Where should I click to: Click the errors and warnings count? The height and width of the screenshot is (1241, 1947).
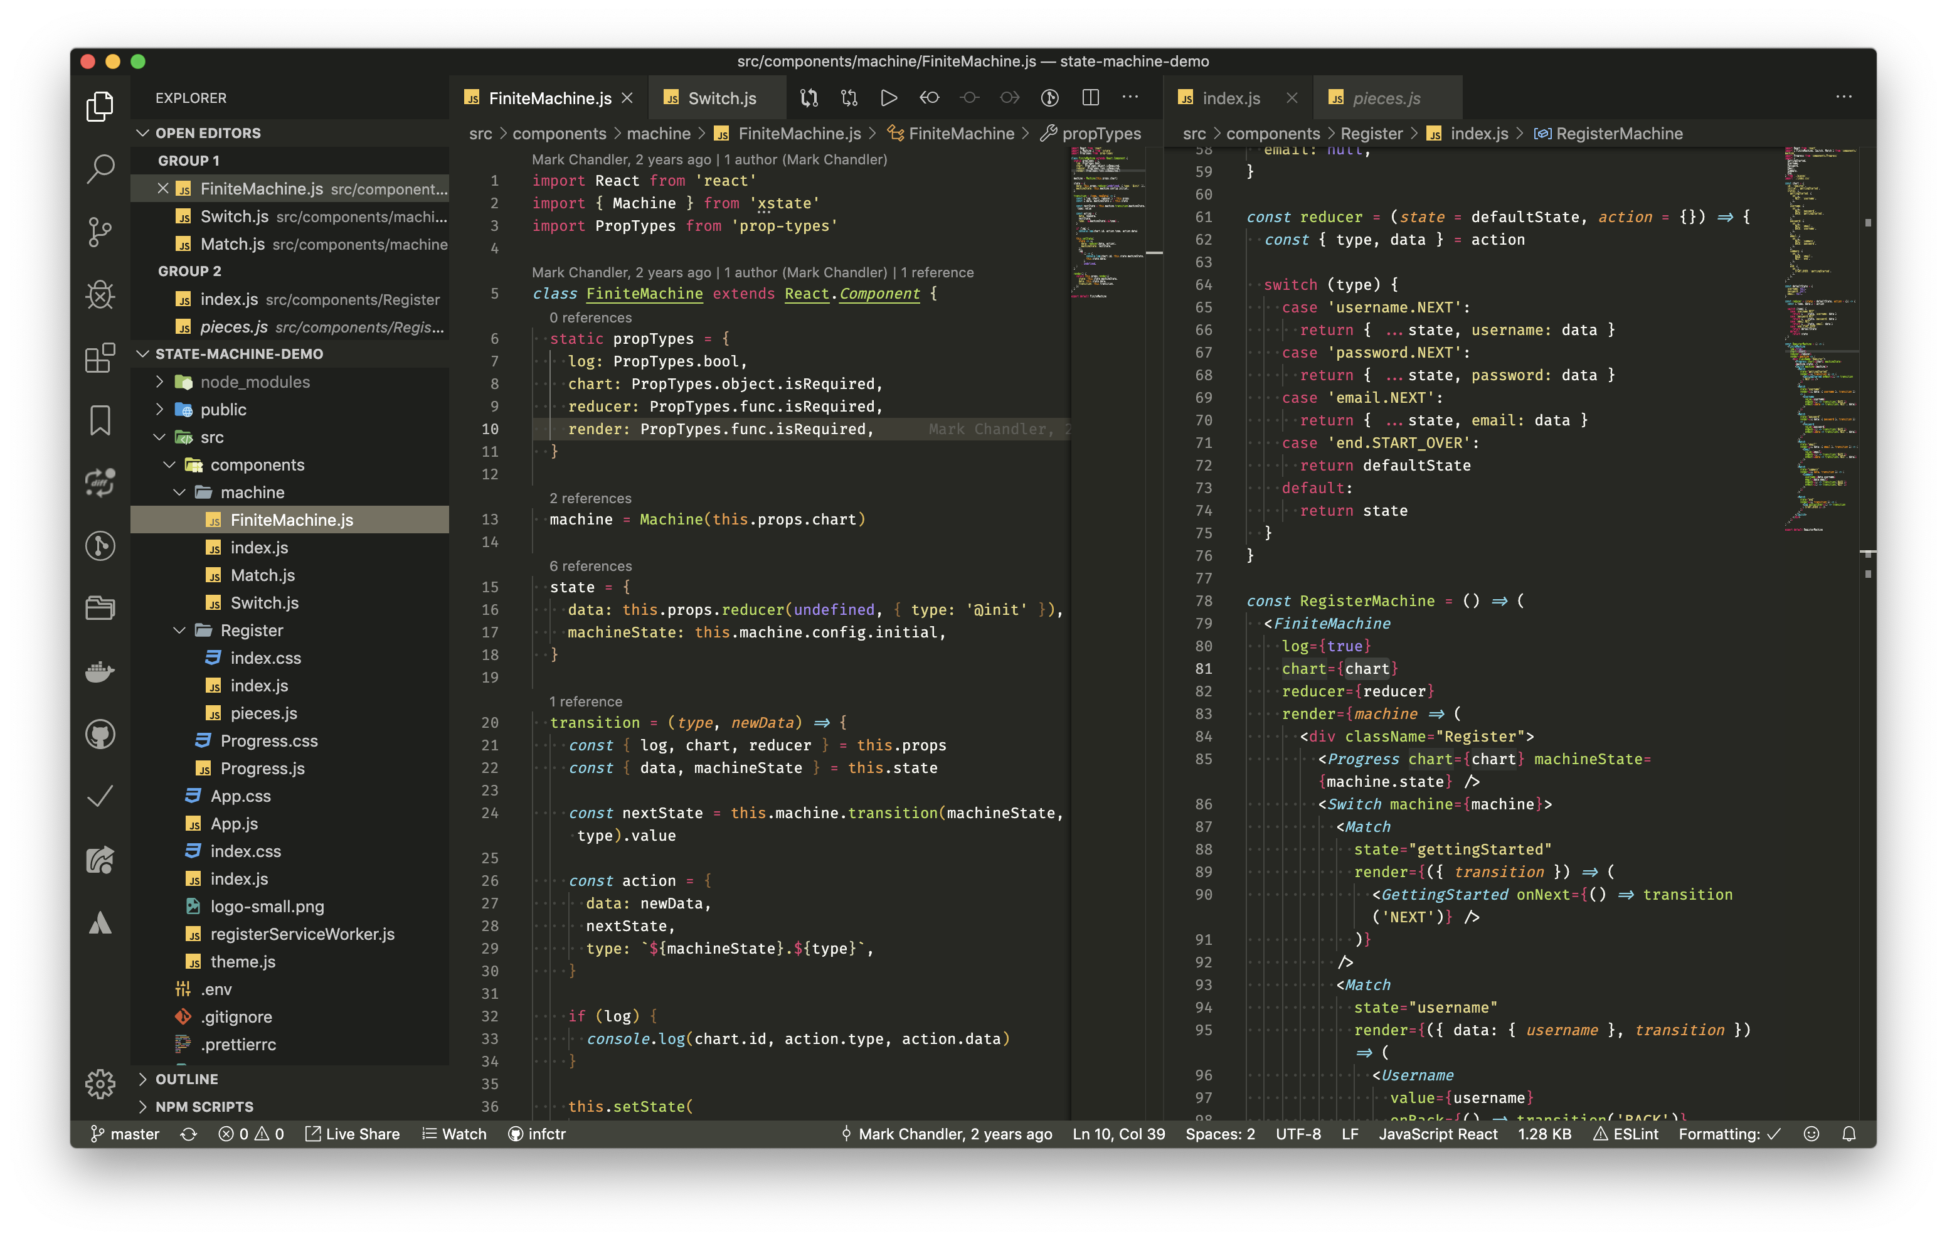click(x=252, y=1134)
